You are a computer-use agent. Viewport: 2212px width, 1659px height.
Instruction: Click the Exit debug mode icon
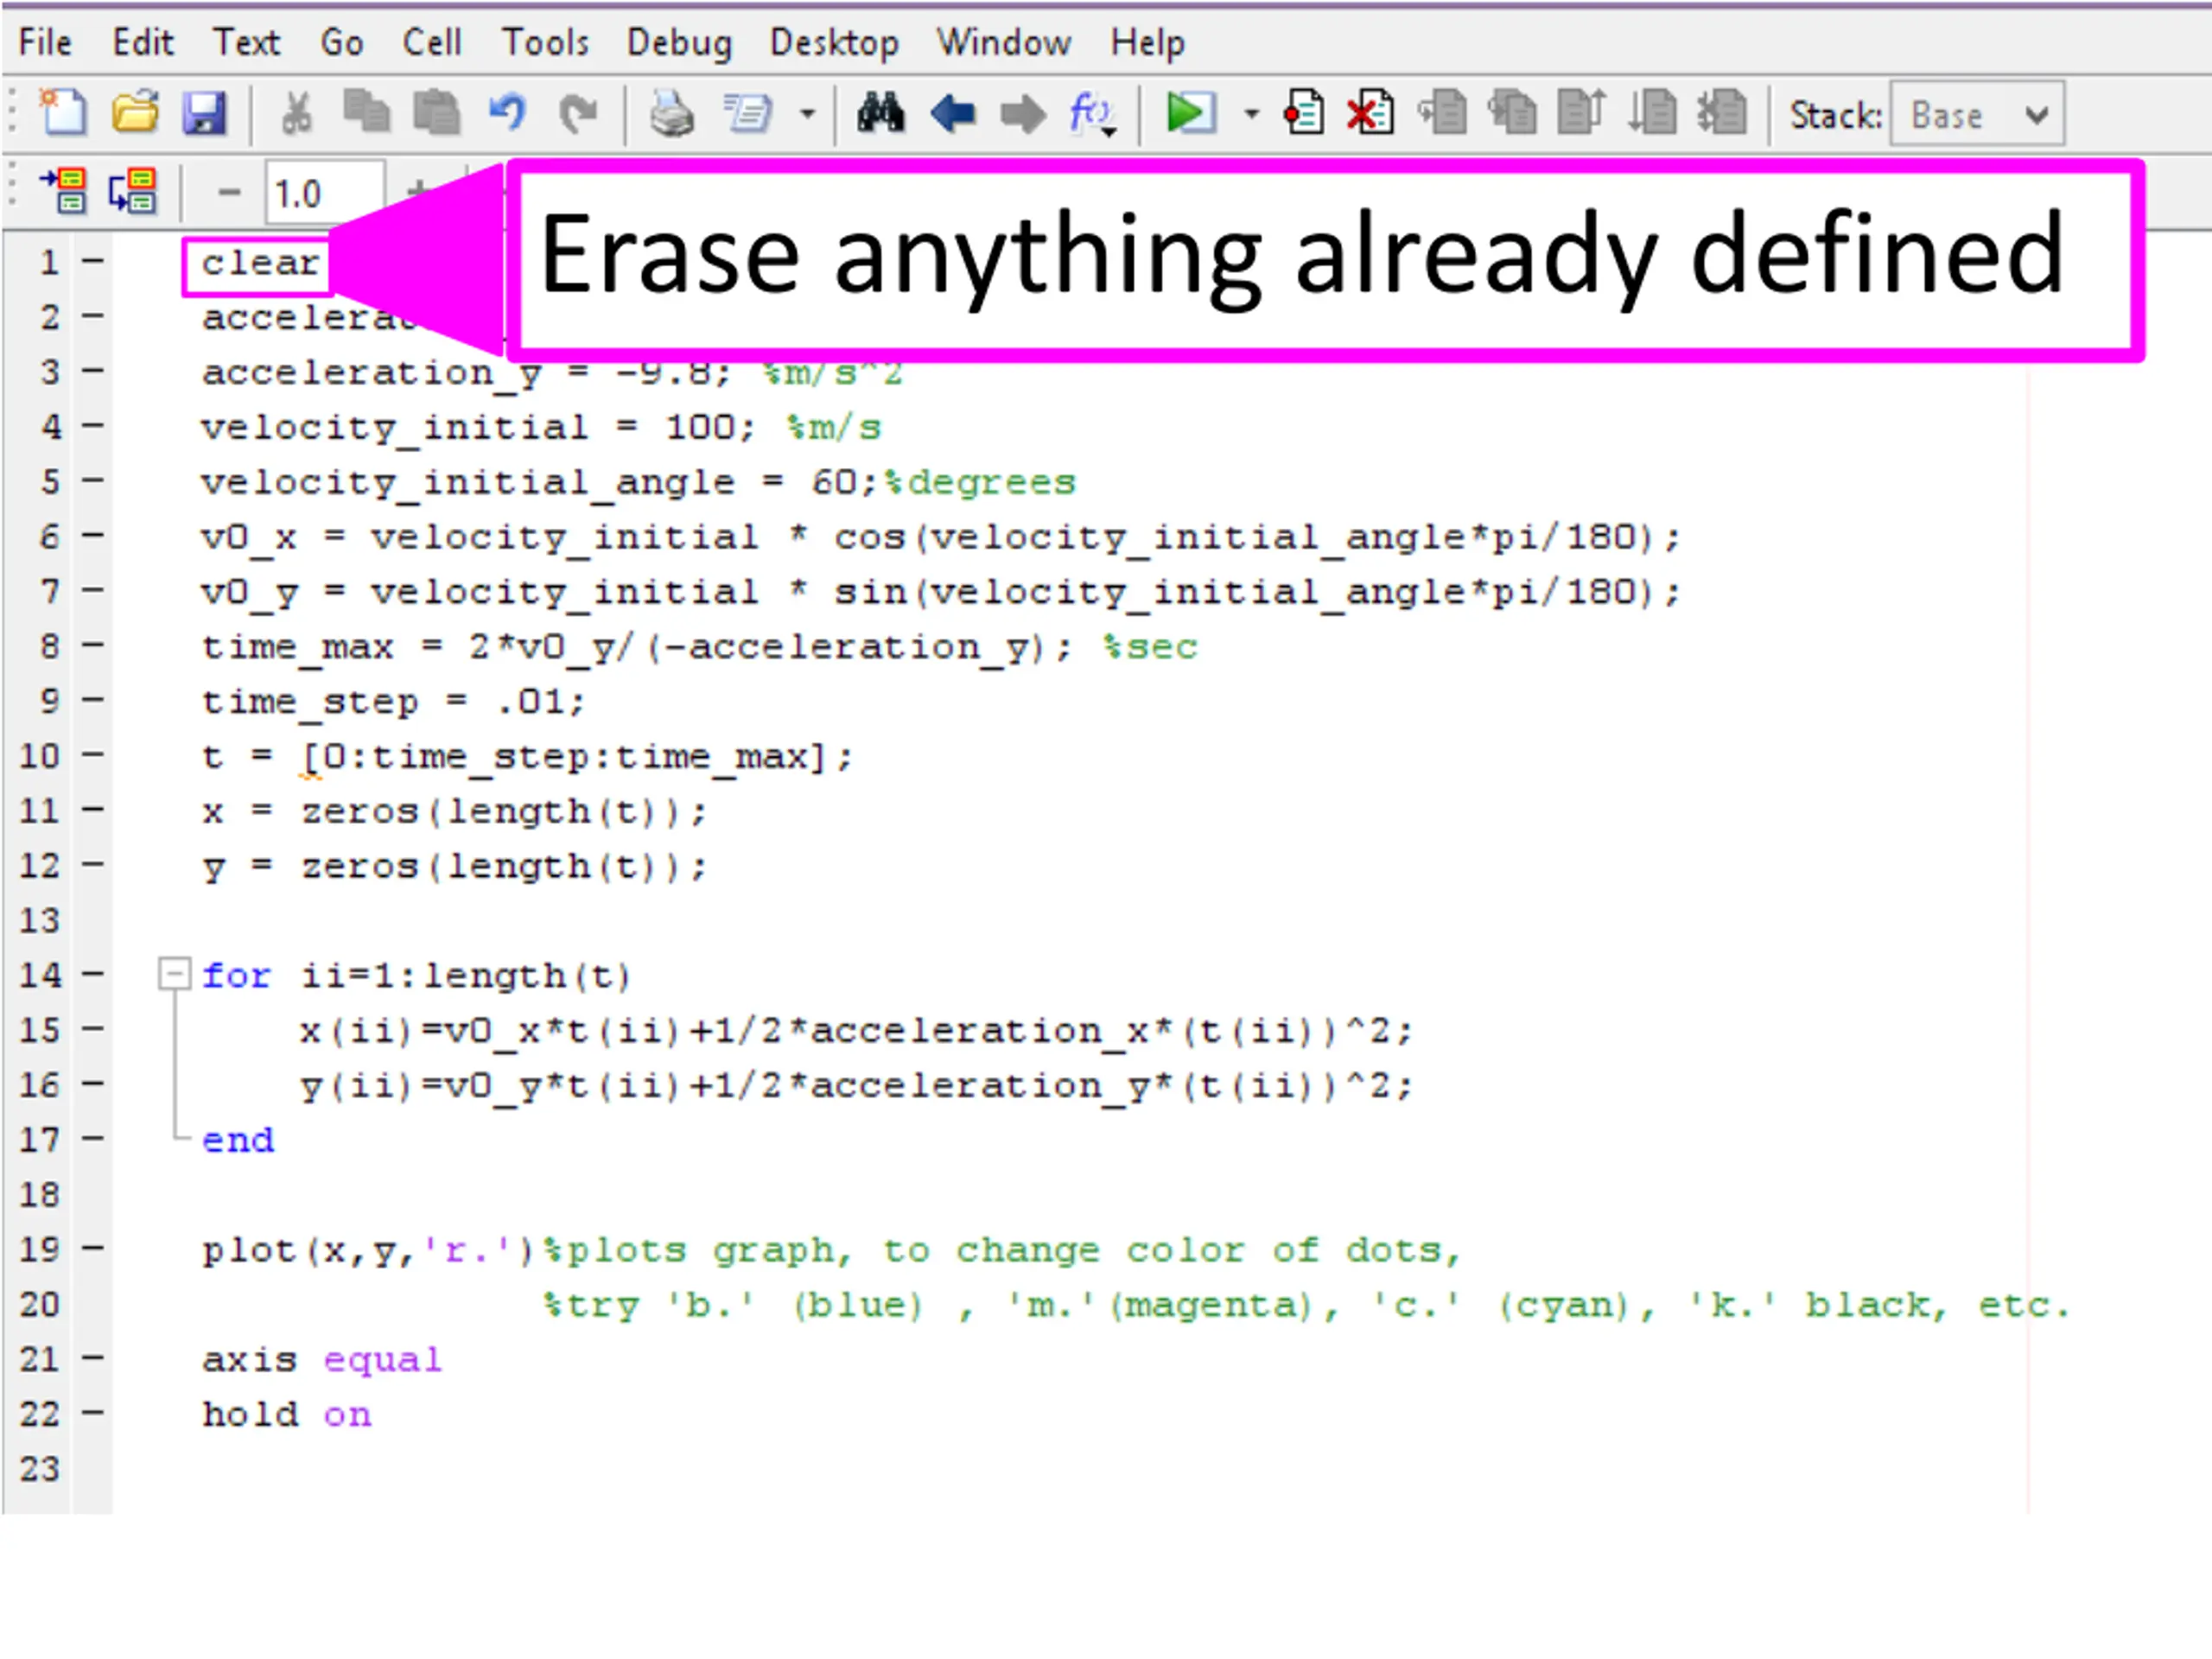[x=1722, y=112]
